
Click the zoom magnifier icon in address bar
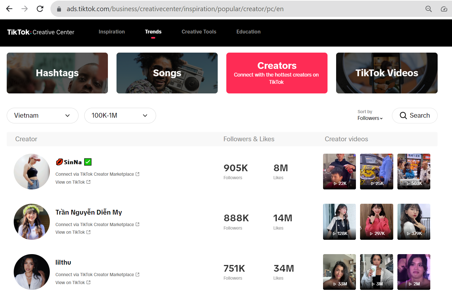tap(429, 9)
